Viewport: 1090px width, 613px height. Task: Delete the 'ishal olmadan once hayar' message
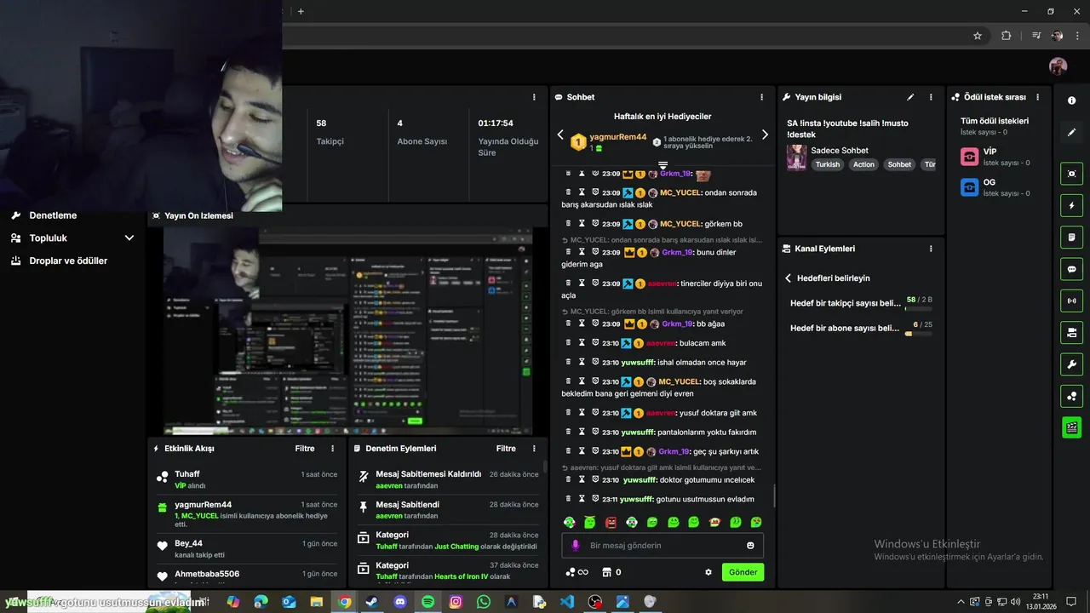pos(569,362)
